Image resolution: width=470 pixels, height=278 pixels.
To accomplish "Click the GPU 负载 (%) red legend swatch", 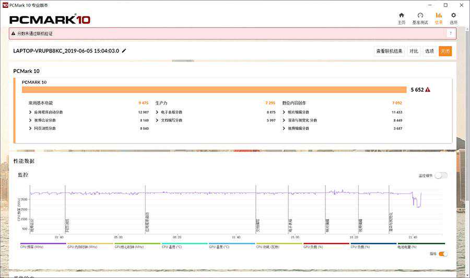I will pos(326,243).
